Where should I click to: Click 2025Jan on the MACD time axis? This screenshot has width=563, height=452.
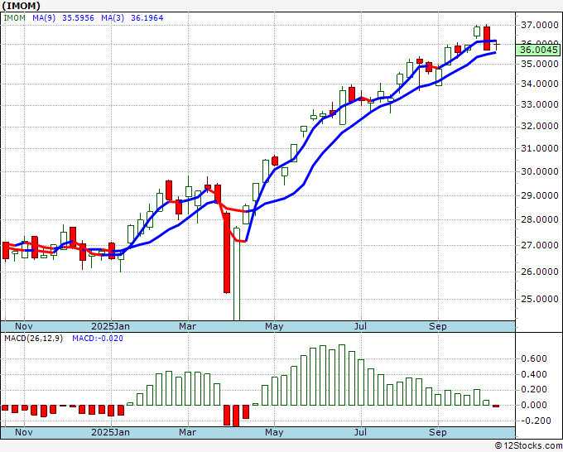click(111, 432)
